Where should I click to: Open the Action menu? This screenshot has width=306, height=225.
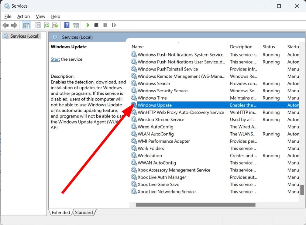point(23,16)
